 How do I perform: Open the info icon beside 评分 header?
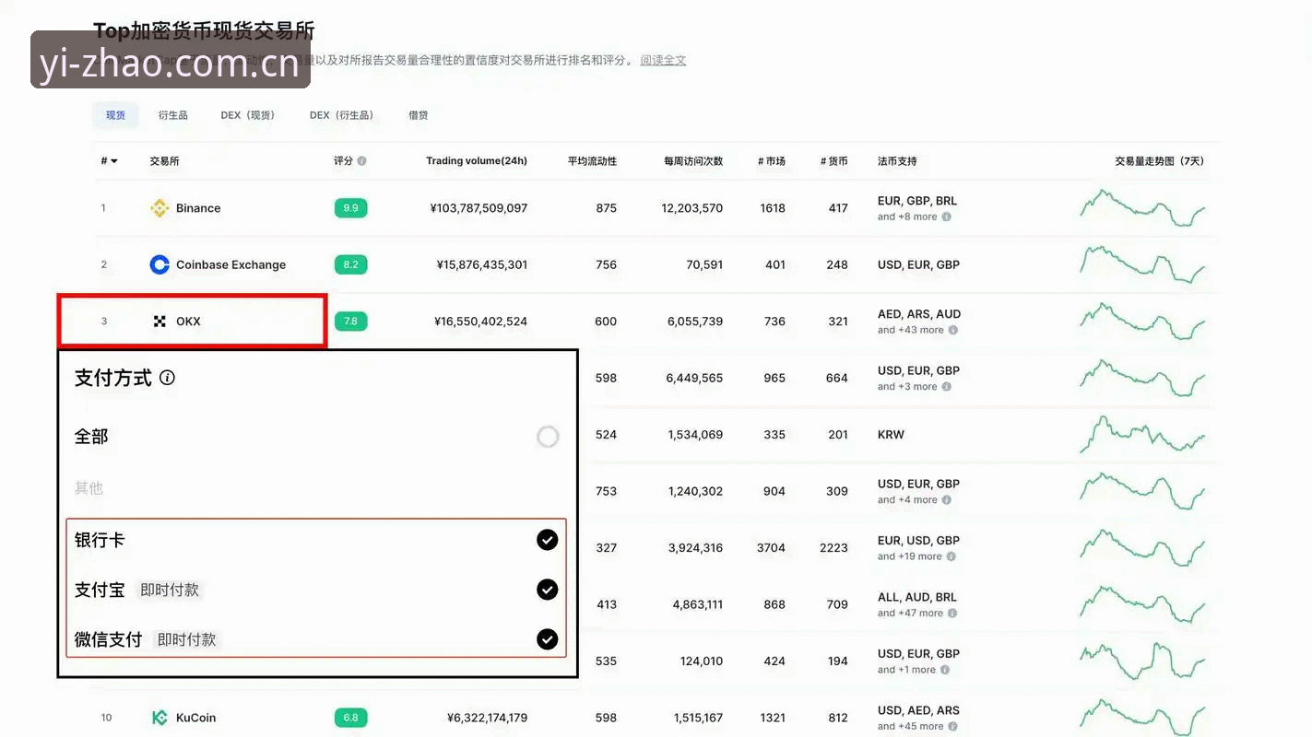click(361, 161)
